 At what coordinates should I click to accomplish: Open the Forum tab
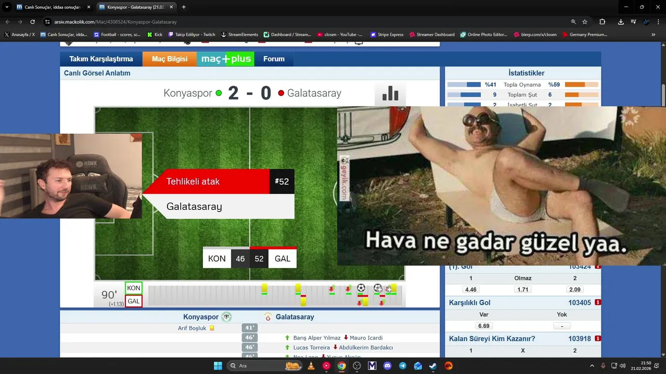click(274, 59)
